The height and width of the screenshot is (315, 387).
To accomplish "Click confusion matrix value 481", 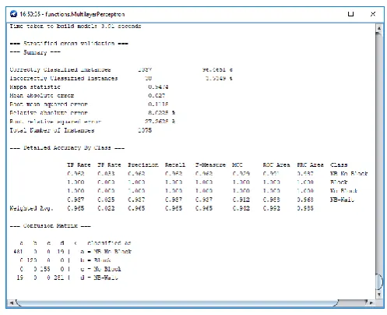I will [x=18, y=251].
